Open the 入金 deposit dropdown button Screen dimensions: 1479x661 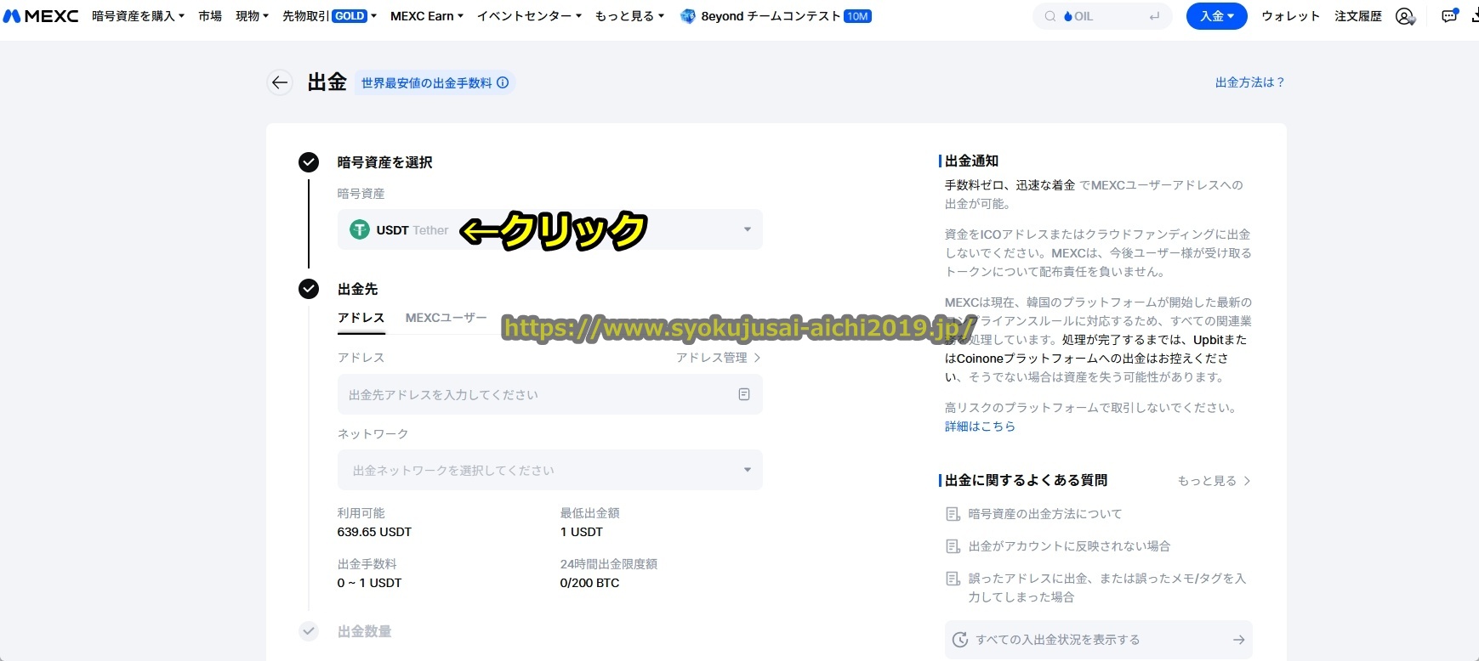point(1216,16)
